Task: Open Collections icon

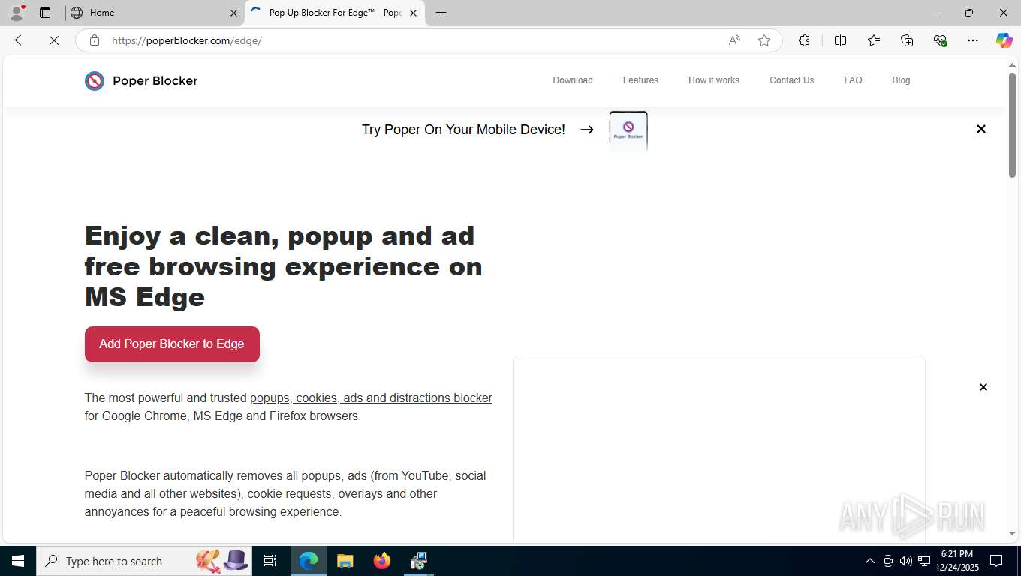Action: click(x=907, y=40)
